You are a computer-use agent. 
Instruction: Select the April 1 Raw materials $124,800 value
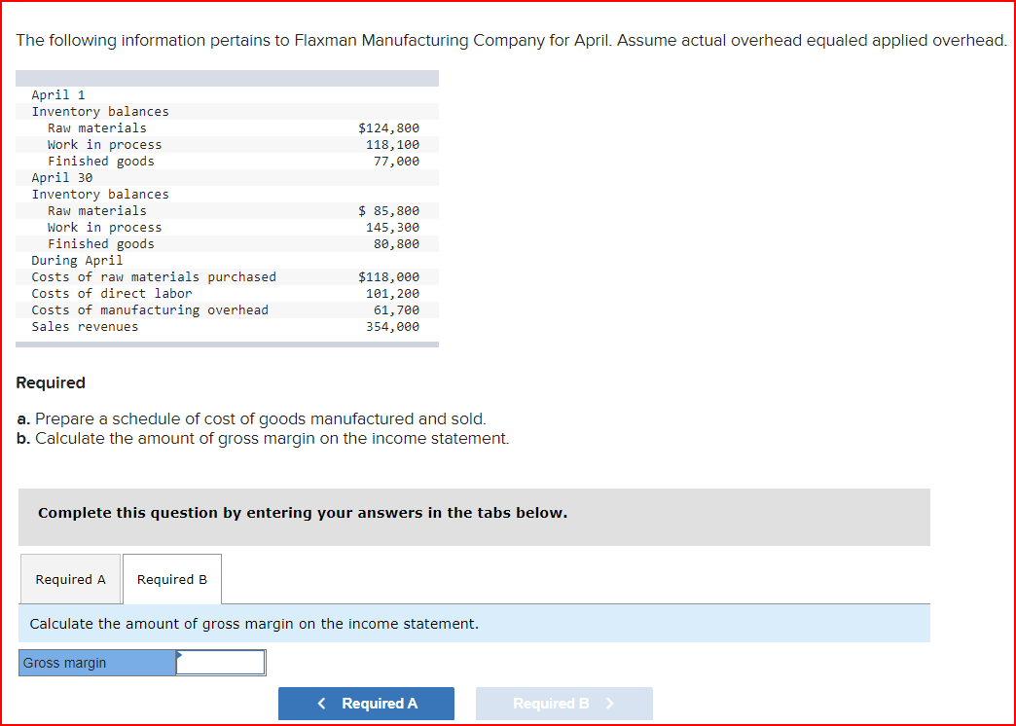point(388,127)
